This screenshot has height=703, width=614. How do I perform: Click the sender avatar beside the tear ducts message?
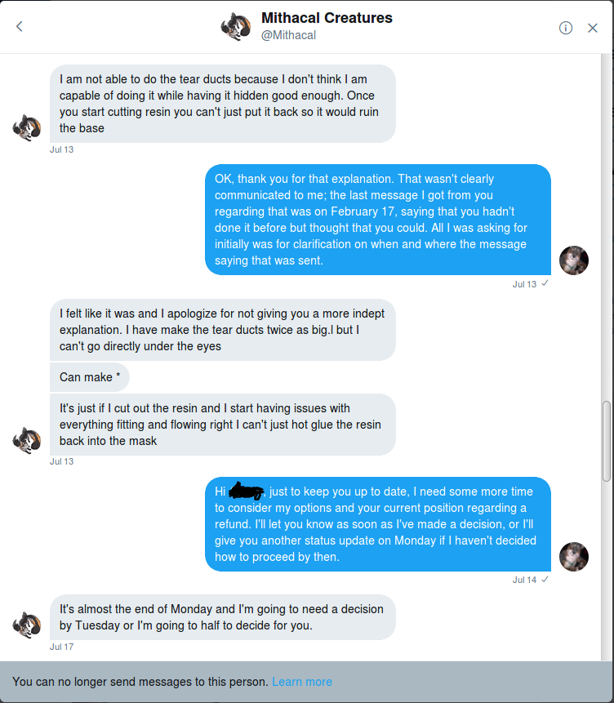click(27, 128)
